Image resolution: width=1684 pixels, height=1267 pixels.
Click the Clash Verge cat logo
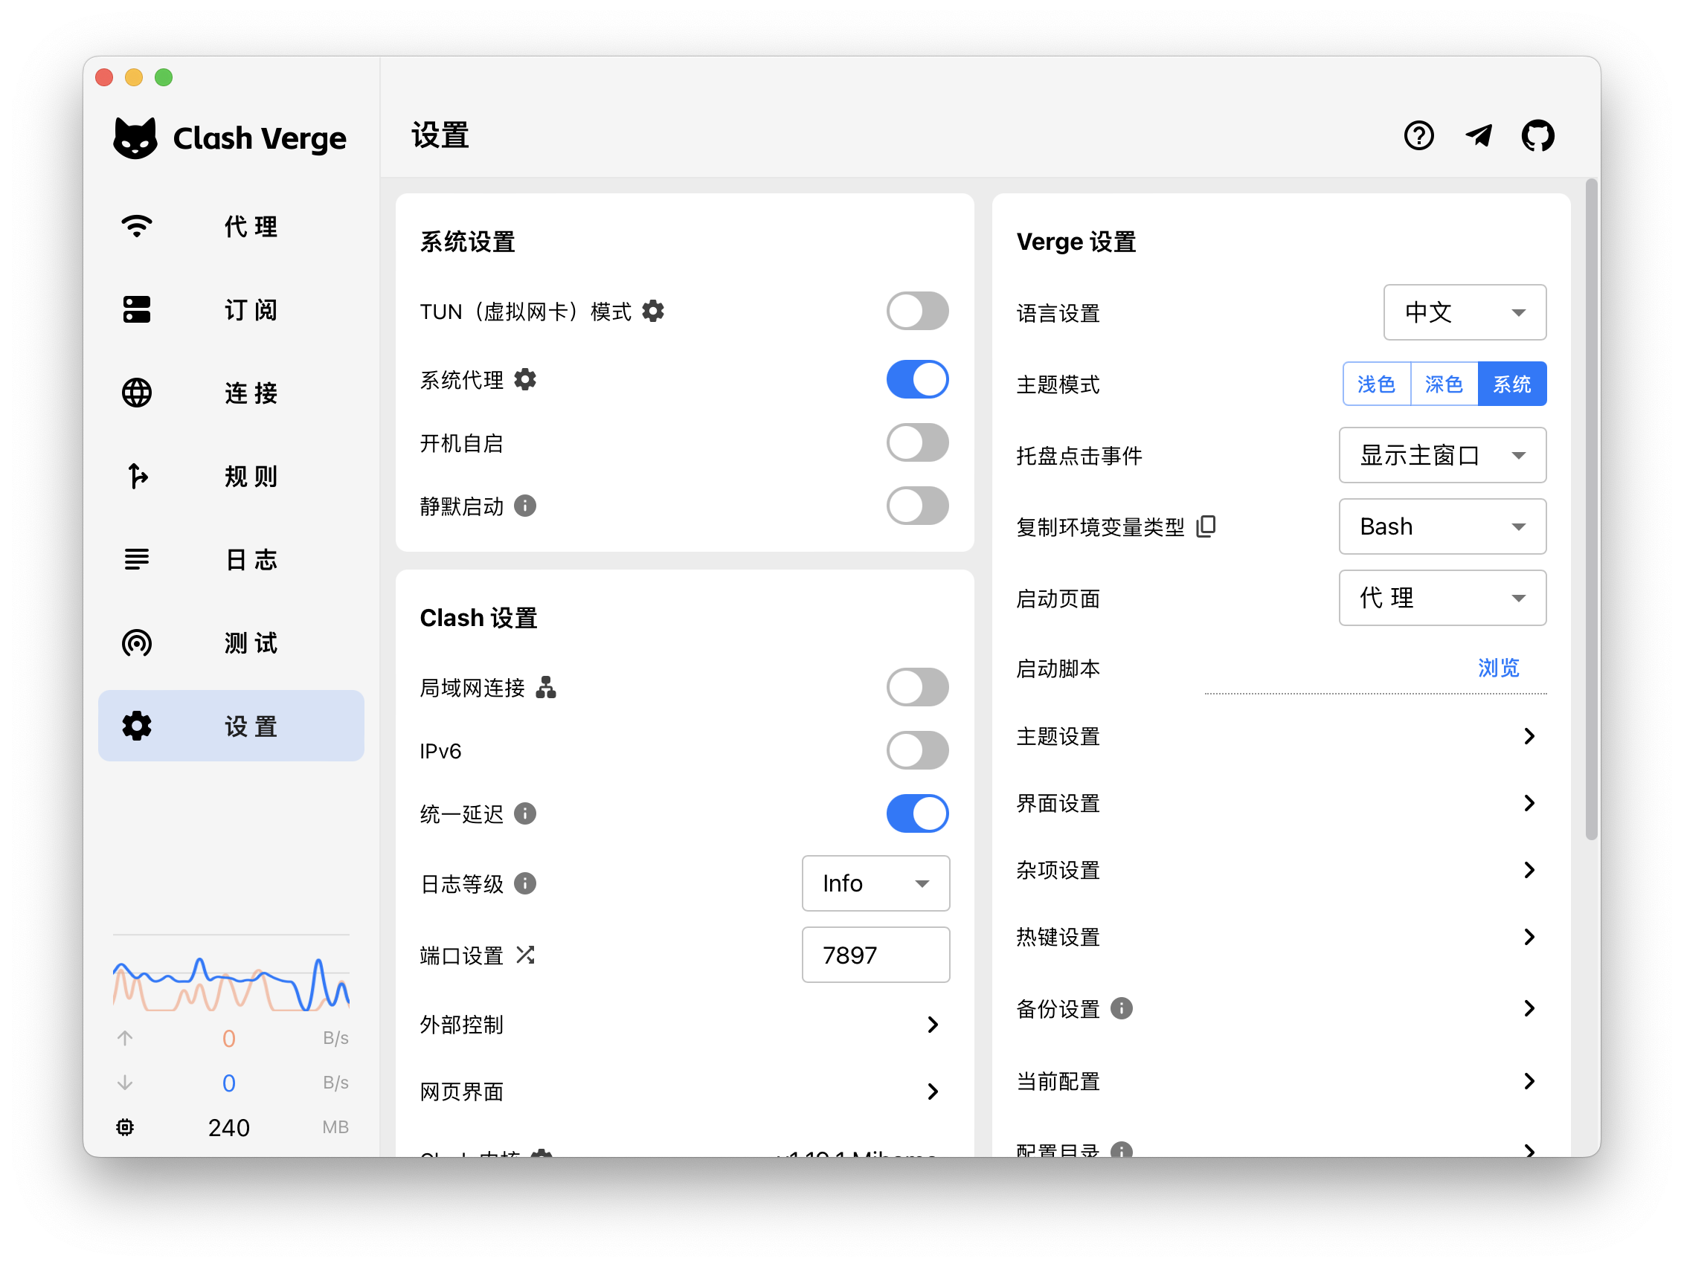click(x=135, y=138)
